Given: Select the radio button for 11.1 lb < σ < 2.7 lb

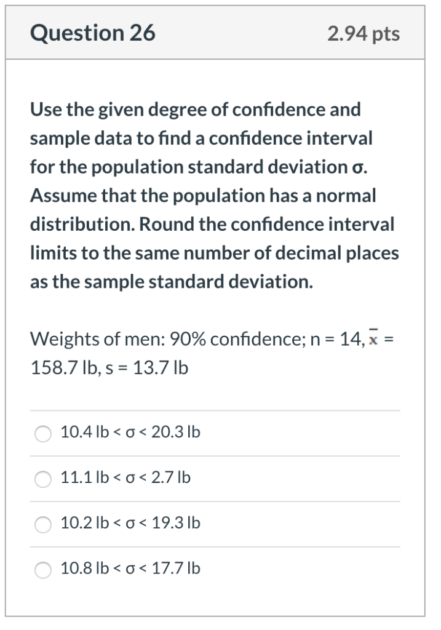Looking at the screenshot, I should click(x=42, y=479).
